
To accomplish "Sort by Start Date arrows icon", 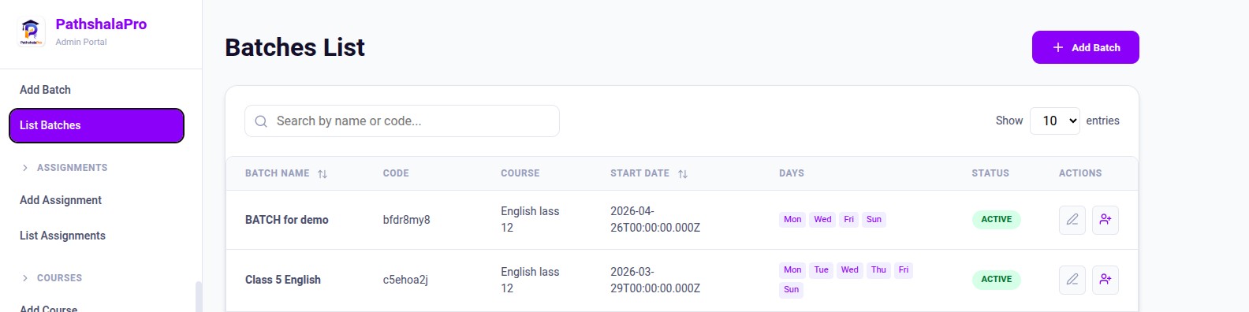I will pos(683,174).
